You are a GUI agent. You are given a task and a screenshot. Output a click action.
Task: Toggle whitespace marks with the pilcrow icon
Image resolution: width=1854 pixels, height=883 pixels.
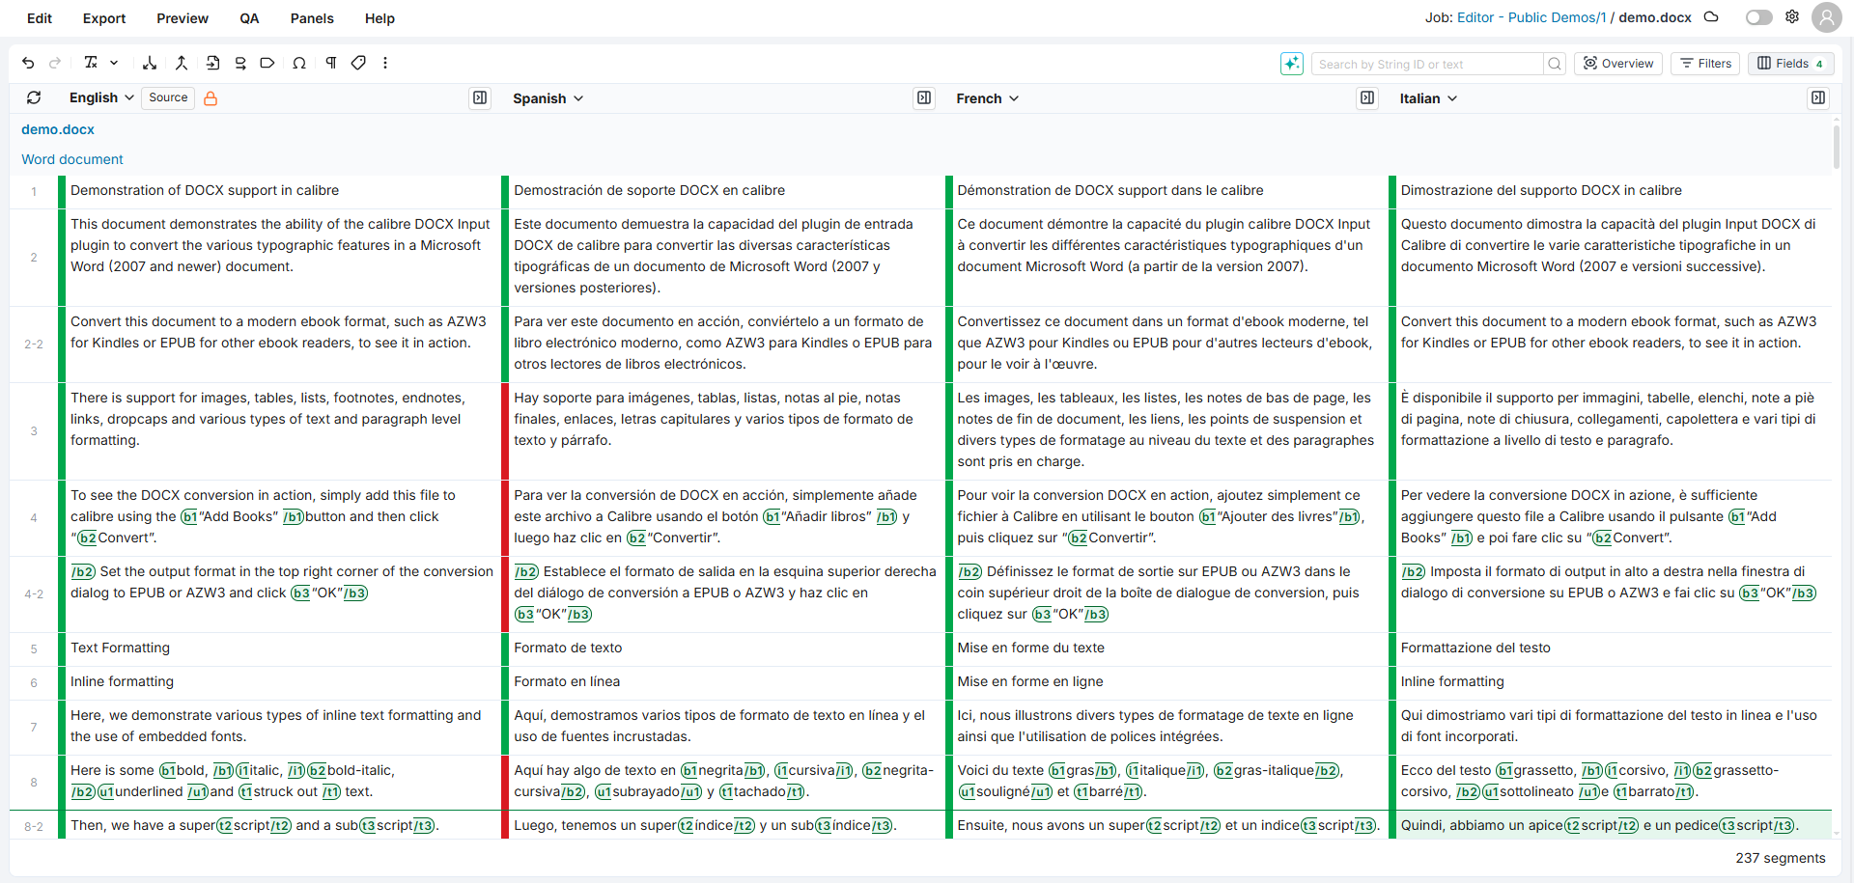(x=330, y=63)
